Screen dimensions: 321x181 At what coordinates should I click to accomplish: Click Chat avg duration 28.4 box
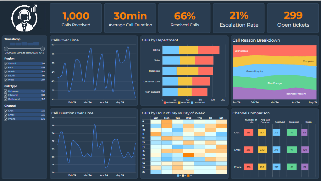click(262, 132)
